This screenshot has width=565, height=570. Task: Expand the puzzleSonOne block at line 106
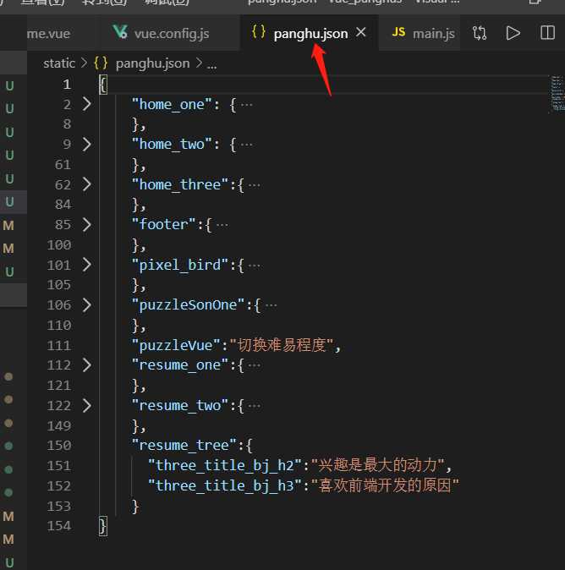click(86, 305)
